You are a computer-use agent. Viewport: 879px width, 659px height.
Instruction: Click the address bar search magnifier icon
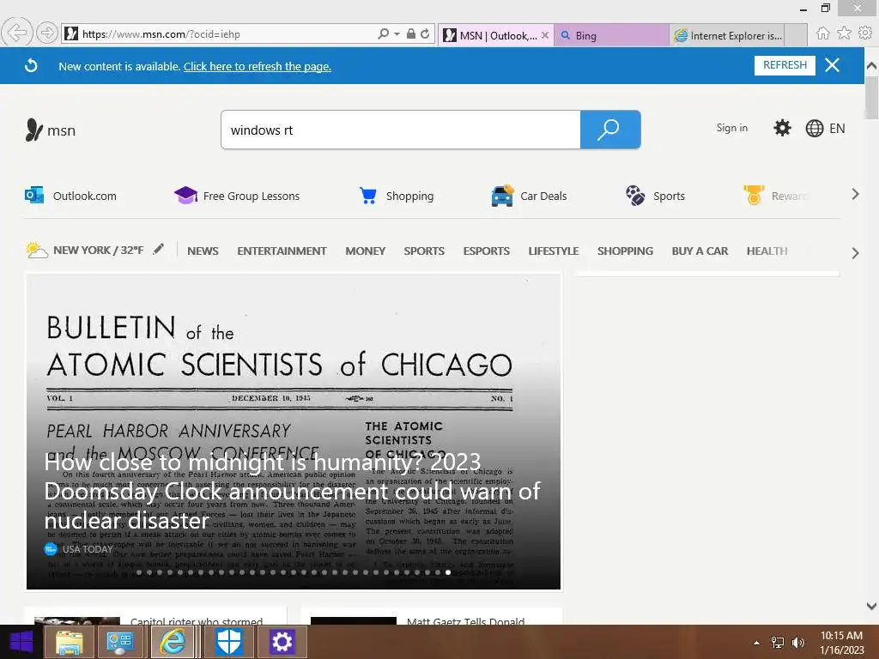point(383,33)
